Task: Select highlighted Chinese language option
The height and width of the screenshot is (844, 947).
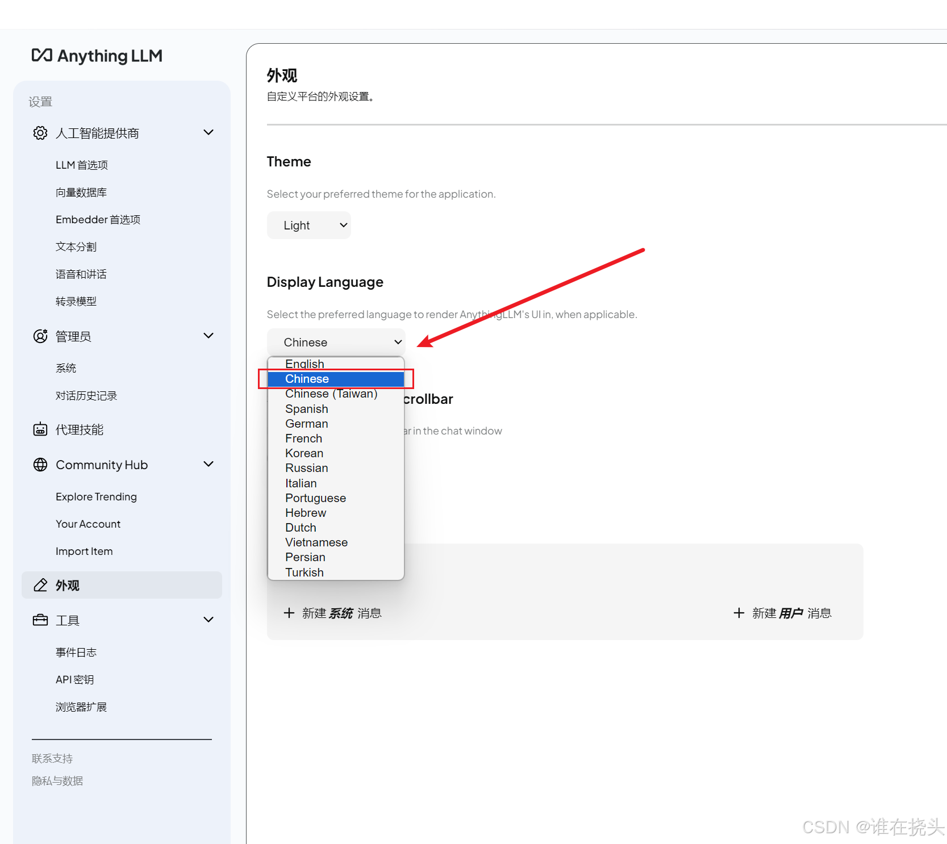Action: tap(336, 379)
